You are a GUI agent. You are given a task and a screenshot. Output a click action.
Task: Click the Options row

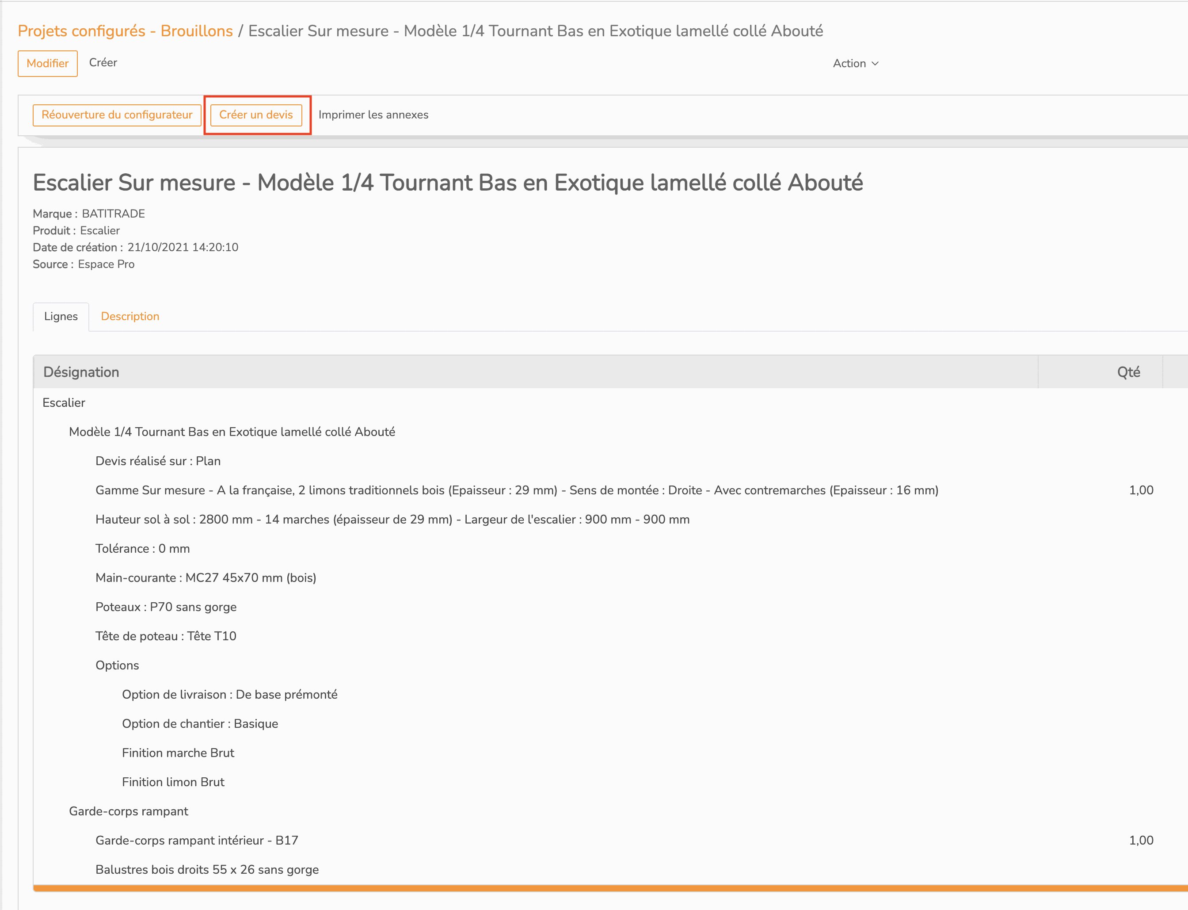point(610,665)
